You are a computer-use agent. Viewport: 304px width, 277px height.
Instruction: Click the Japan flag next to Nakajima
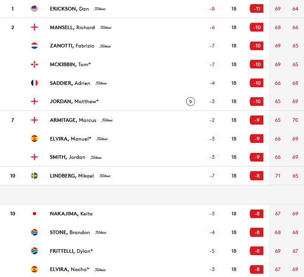(34, 214)
